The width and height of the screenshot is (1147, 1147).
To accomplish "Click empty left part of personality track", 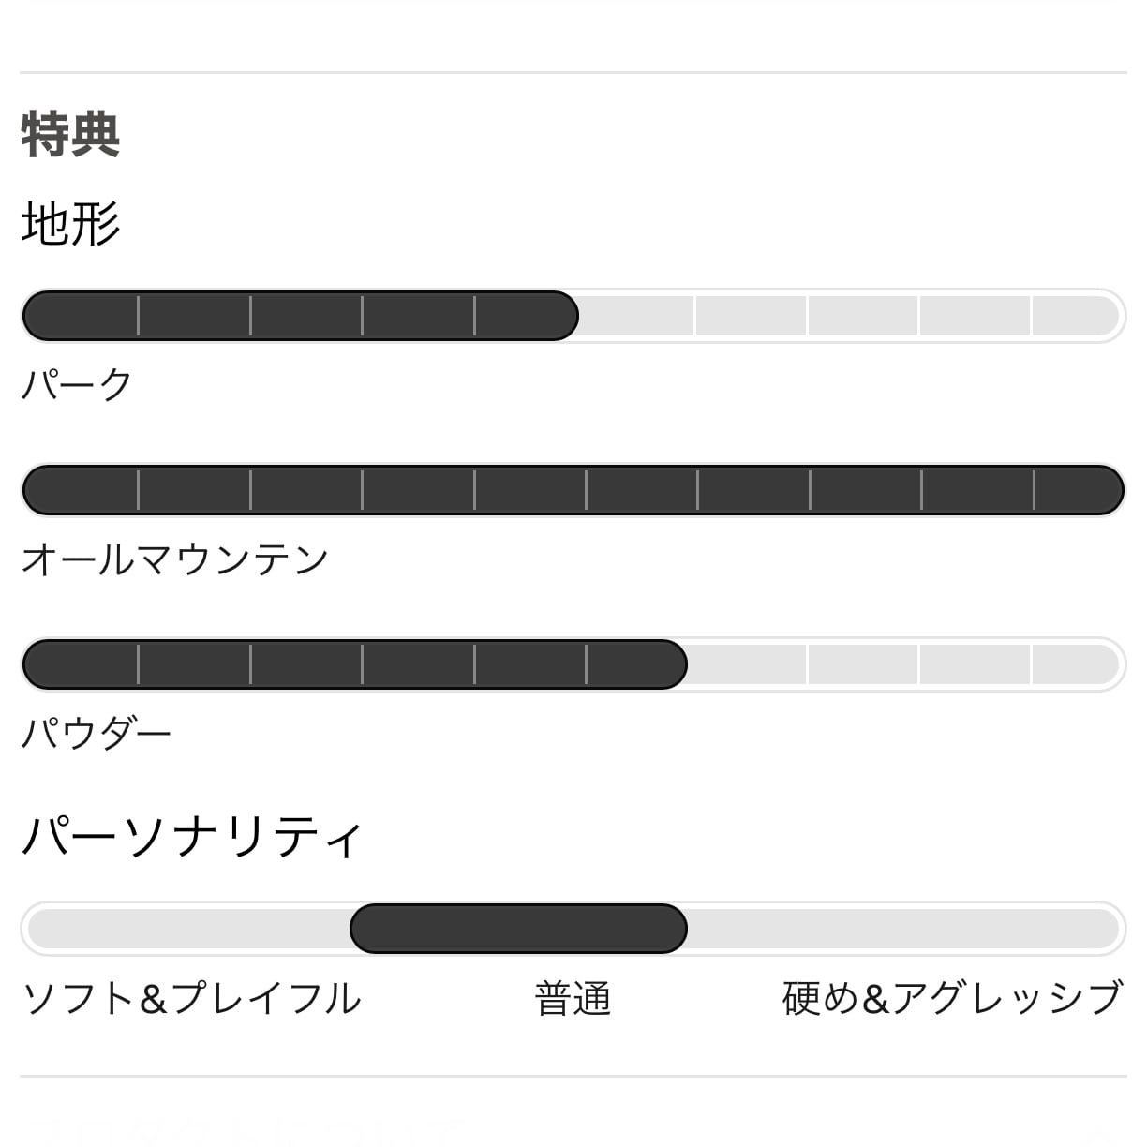I will [188, 929].
